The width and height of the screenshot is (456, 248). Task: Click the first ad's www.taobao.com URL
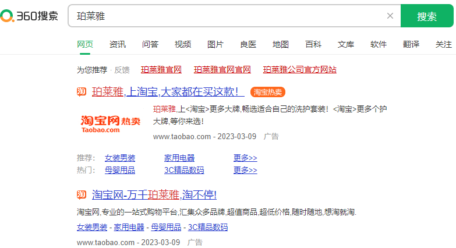coord(182,136)
